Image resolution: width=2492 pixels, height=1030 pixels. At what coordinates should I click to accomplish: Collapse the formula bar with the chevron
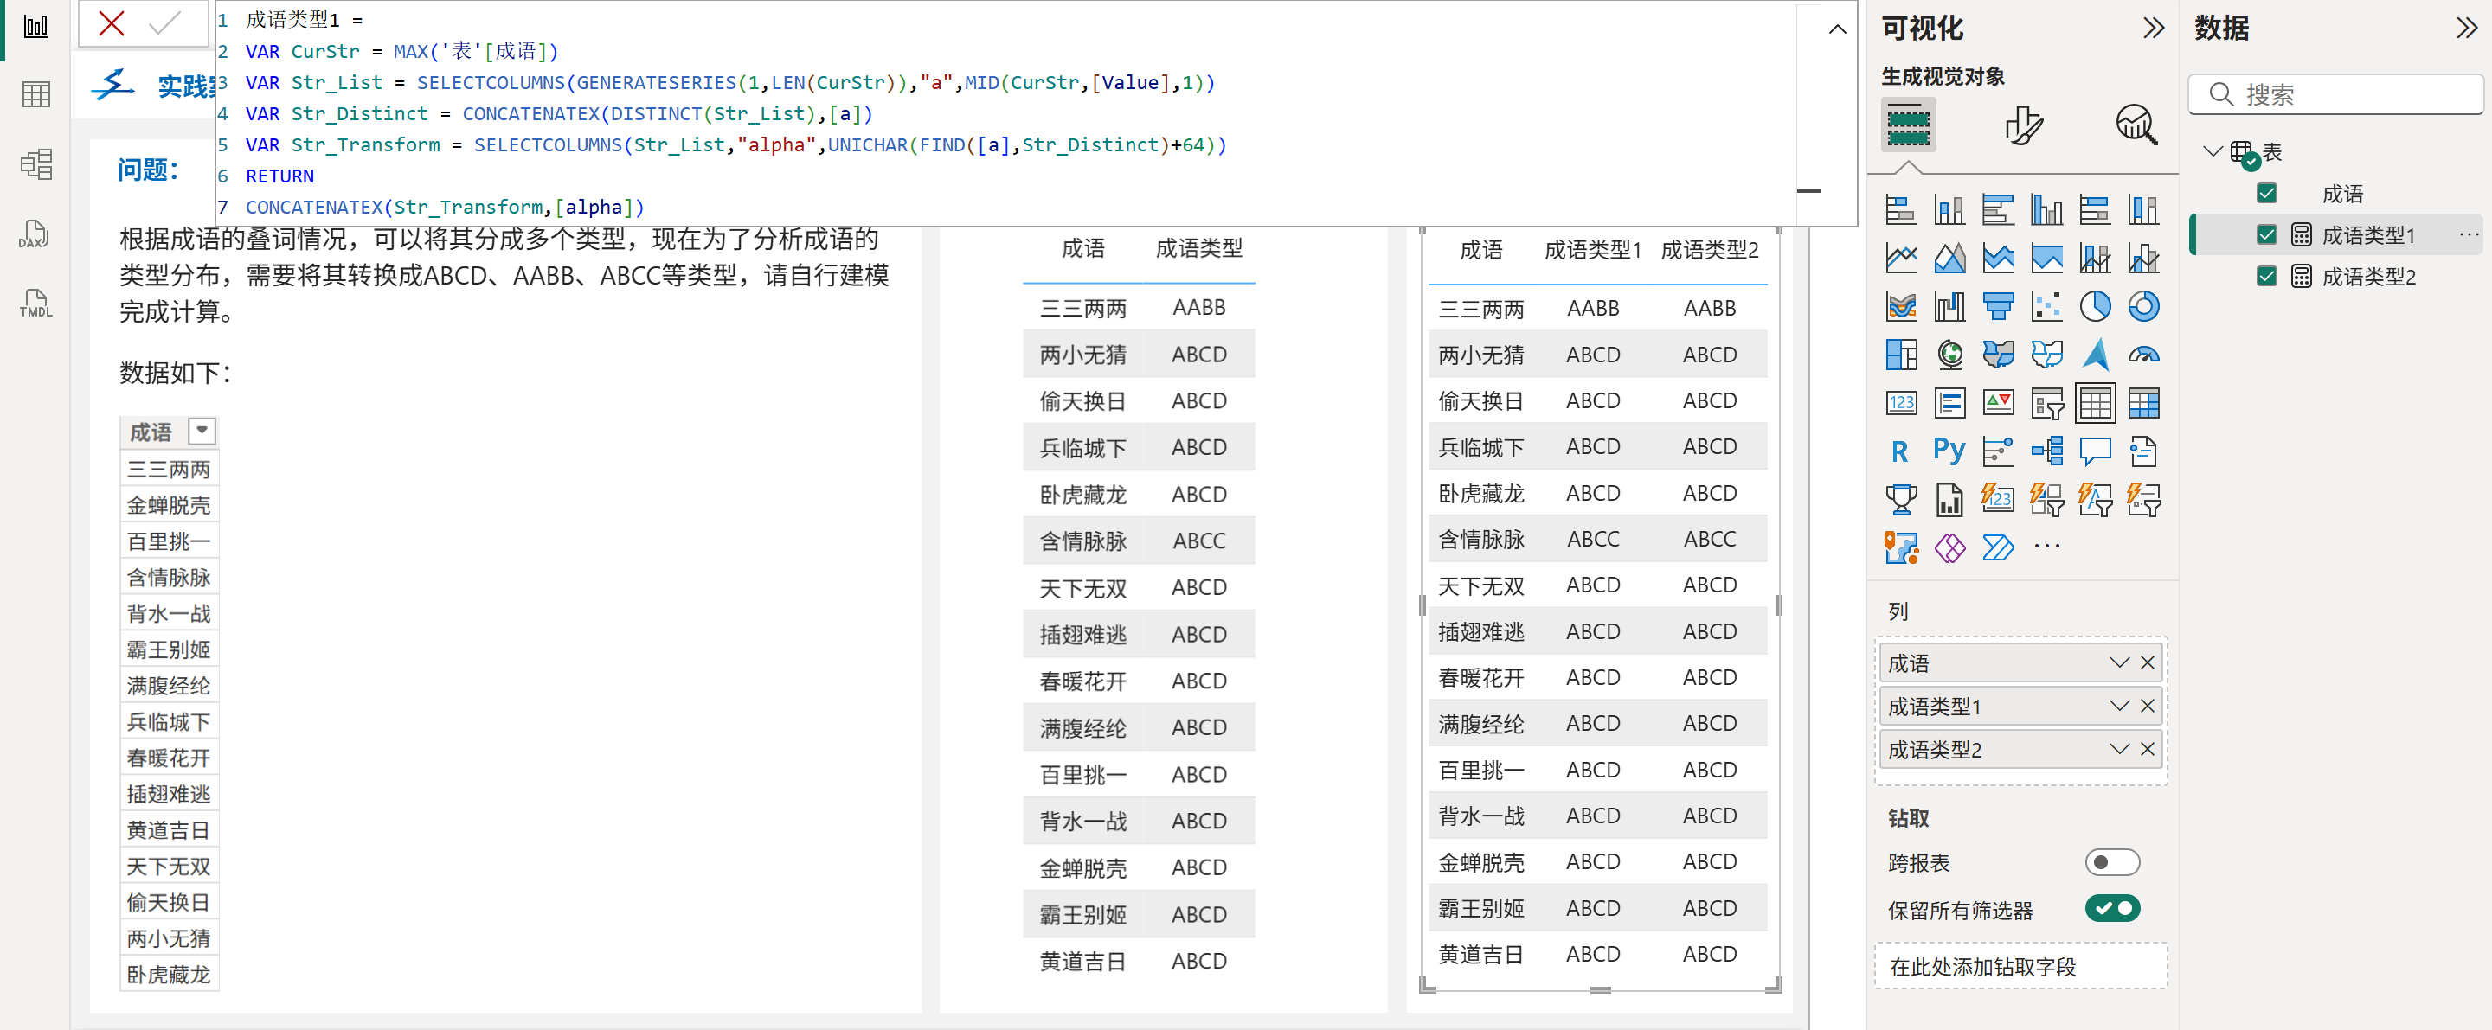coord(1836,30)
